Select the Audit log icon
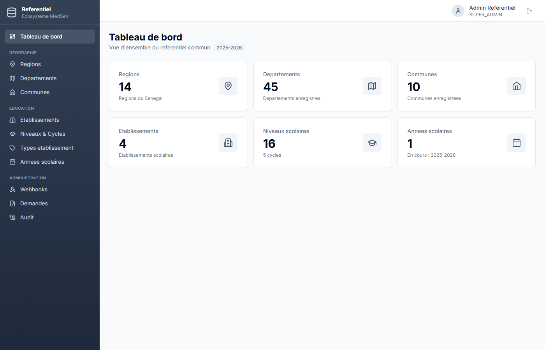This screenshot has width=545, height=350. coord(12,217)
